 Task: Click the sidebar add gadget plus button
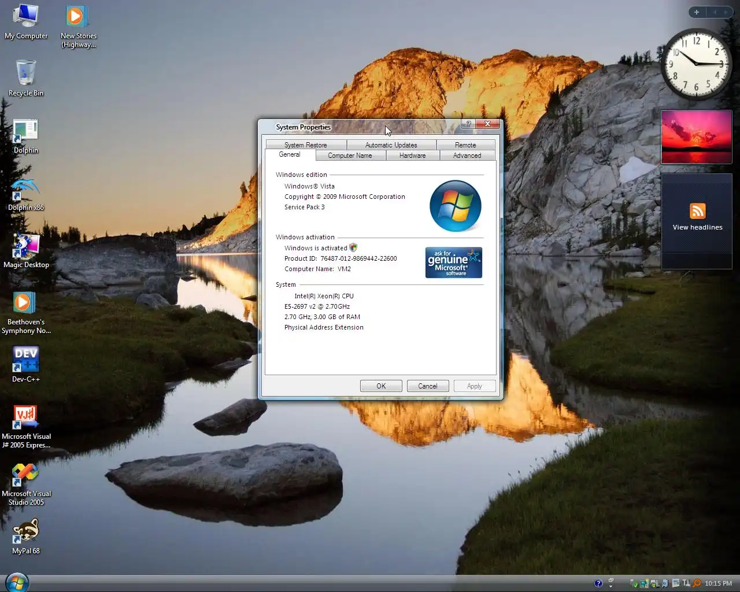697,12
